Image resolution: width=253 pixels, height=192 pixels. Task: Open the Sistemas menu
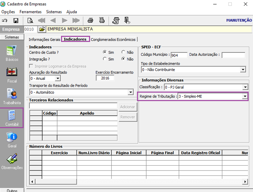pyautogui.click(x=54, y=12)
